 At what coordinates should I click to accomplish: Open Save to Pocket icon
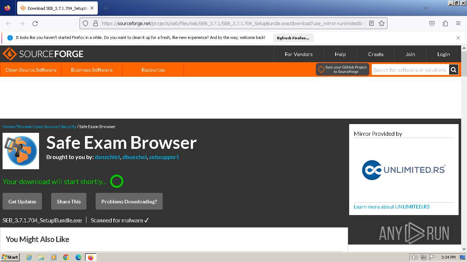pyautogui.click(x=432, y=23)
